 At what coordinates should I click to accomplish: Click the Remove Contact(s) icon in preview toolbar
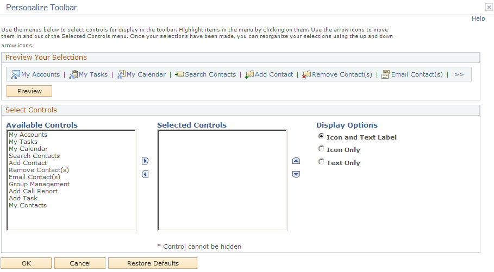307,74
